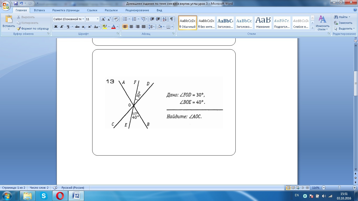Open the Change Case (Аа) dropdown

pyautogui.click(x=97, y=27)
